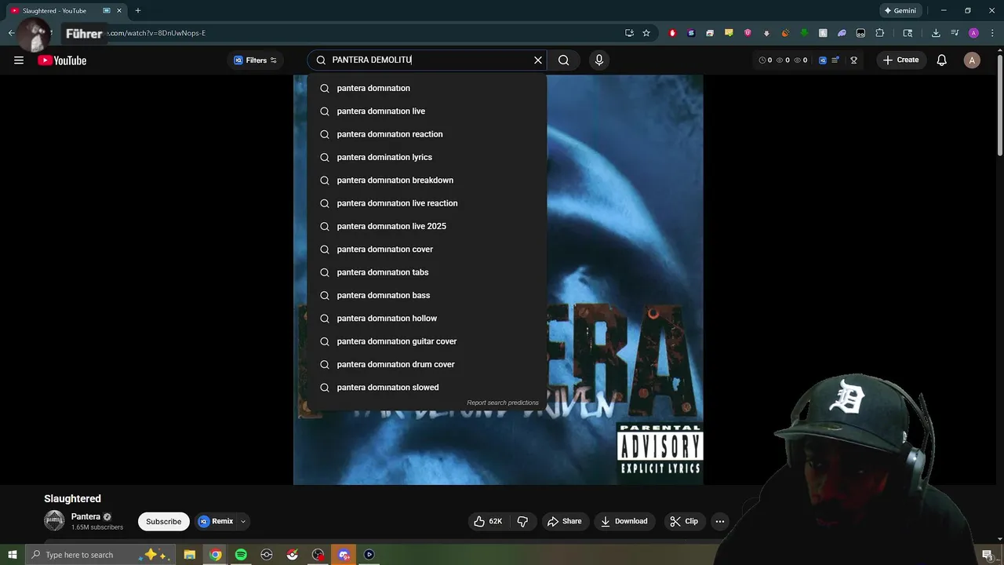
Task: Select suggestion 'pantera domination cover'
Action: pos(427,250)
